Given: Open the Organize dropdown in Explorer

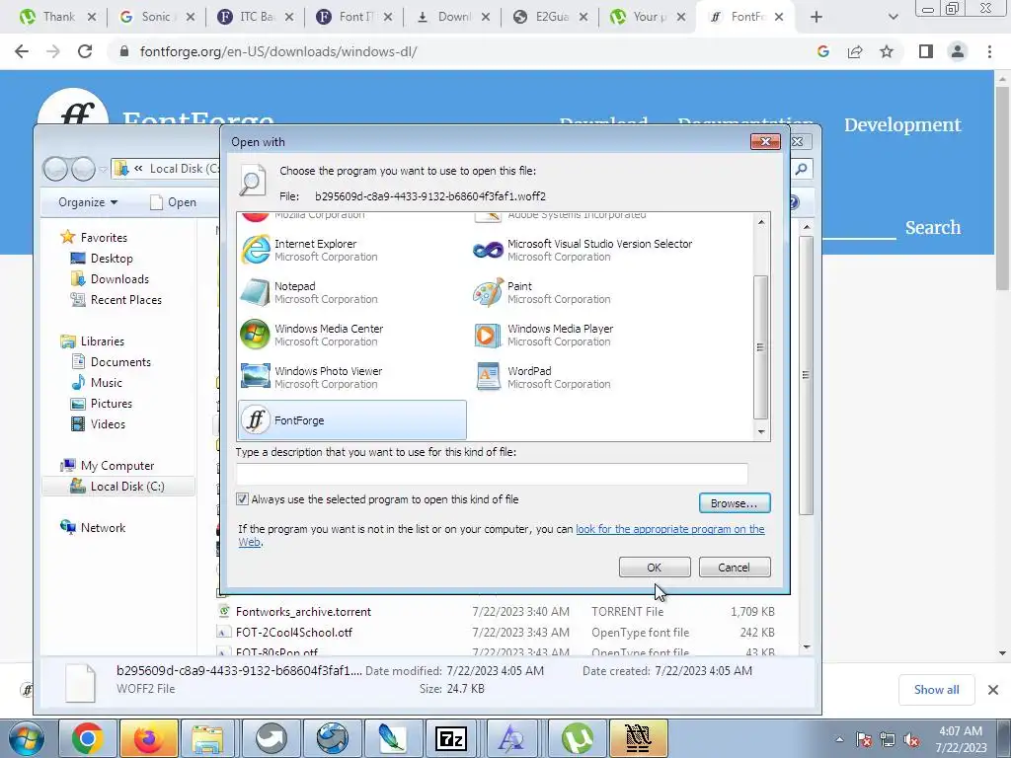Looking at the screenshot, I should 88,202.
